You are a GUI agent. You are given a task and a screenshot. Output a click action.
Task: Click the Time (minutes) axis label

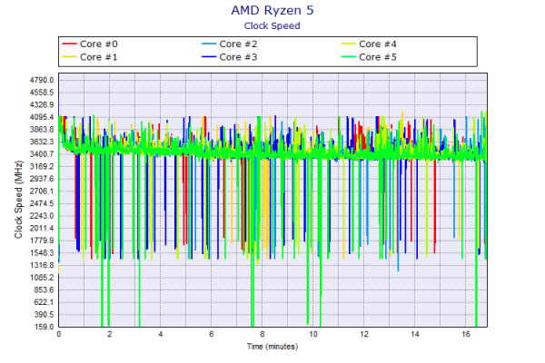[x=272, y=347]
